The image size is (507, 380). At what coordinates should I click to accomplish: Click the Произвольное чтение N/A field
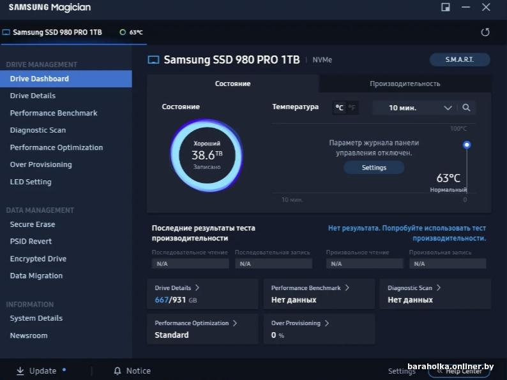(x=365, y=264)
